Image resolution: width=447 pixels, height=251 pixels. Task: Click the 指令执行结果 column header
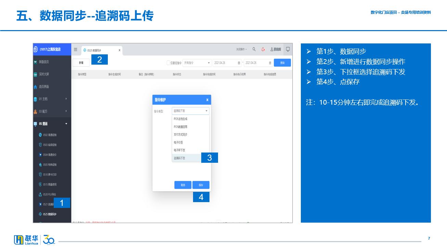pos(240,74)
